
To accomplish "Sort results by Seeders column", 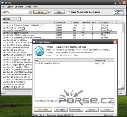I will pyautogui.click(x=76, y=22).
